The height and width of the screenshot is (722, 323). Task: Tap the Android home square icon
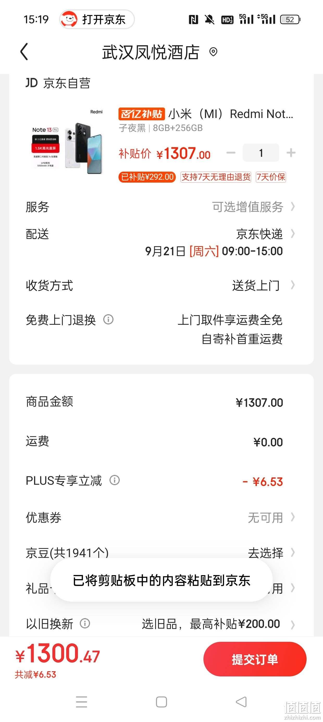tap(161, 702)
